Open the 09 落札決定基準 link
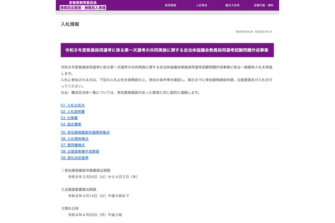Image resolution: width=335 pixels, height=223 pixels. 75,157
